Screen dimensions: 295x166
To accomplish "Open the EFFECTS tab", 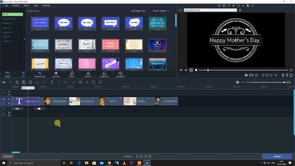I will pos(88,75).
